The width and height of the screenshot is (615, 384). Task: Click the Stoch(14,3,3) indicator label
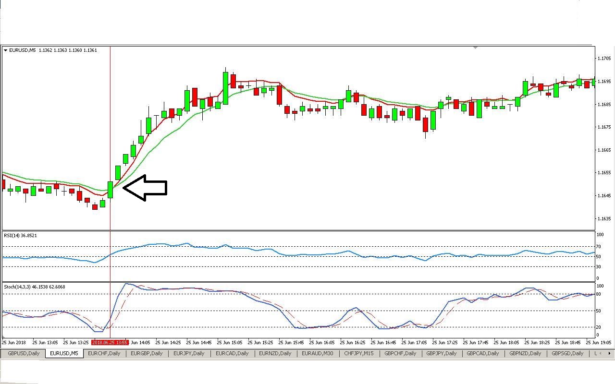(35, 287)
